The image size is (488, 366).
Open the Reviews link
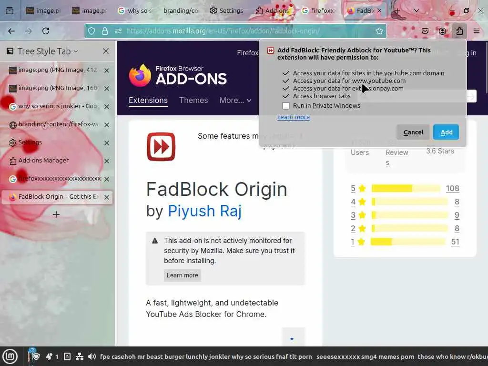click(397, 157)
